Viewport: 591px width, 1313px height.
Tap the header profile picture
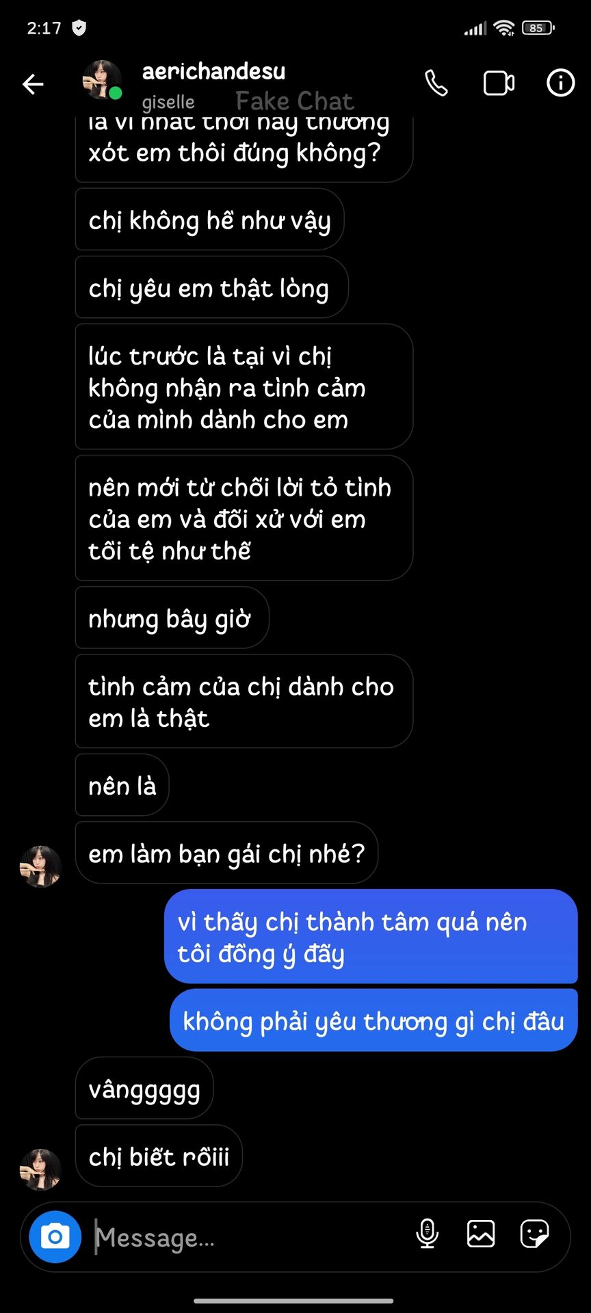(x=103, y=79)
